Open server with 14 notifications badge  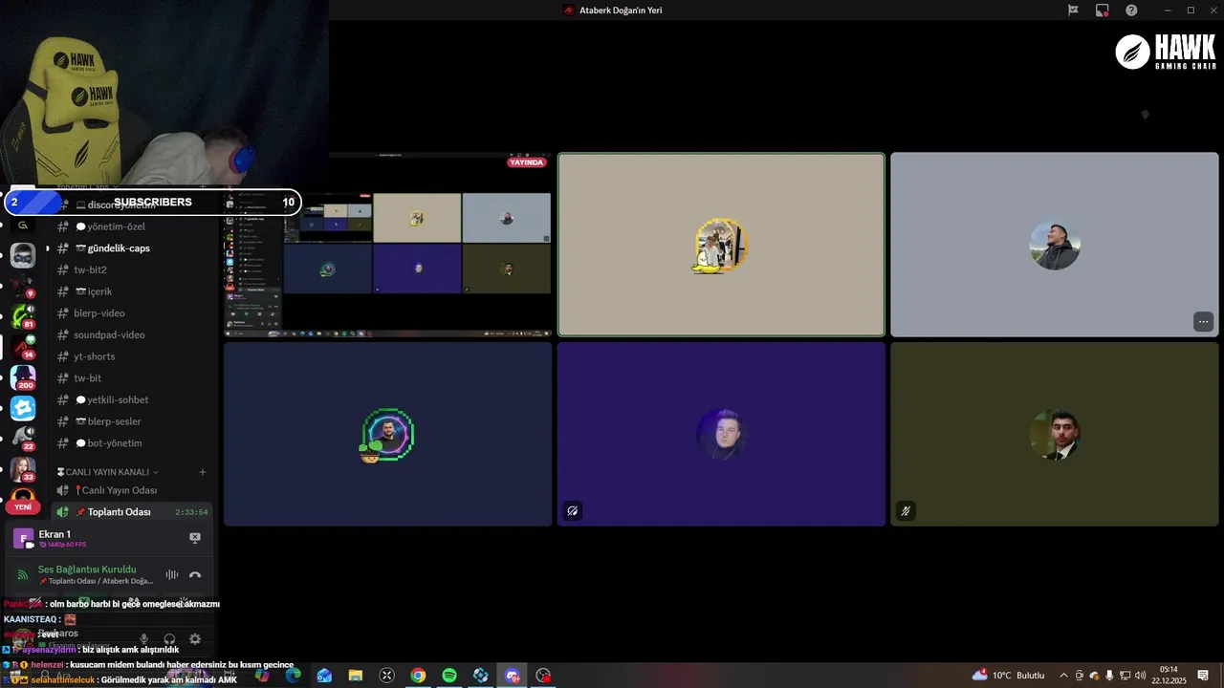(x=23, y=347)
